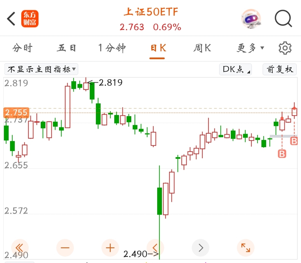Image resolution: width=301 pixels, height=263 pixels.
Task: Tap the lower B buy marker
Action: (282, 154)
